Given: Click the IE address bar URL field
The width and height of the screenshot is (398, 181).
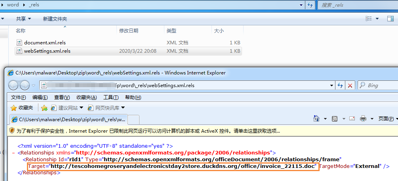Looking at the screenshot, I should coord(187,85).
